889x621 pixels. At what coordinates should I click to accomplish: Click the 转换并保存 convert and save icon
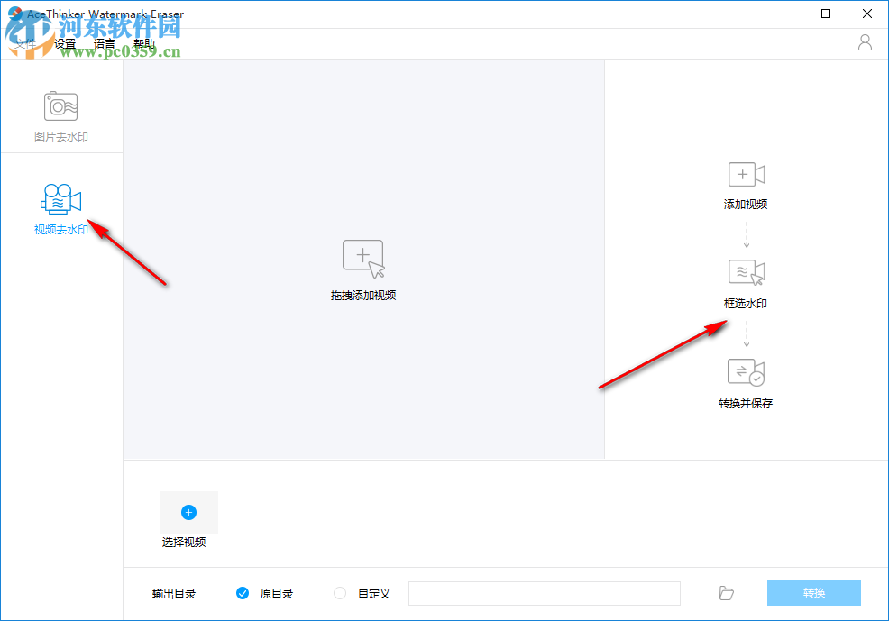(x=746, y=371)
